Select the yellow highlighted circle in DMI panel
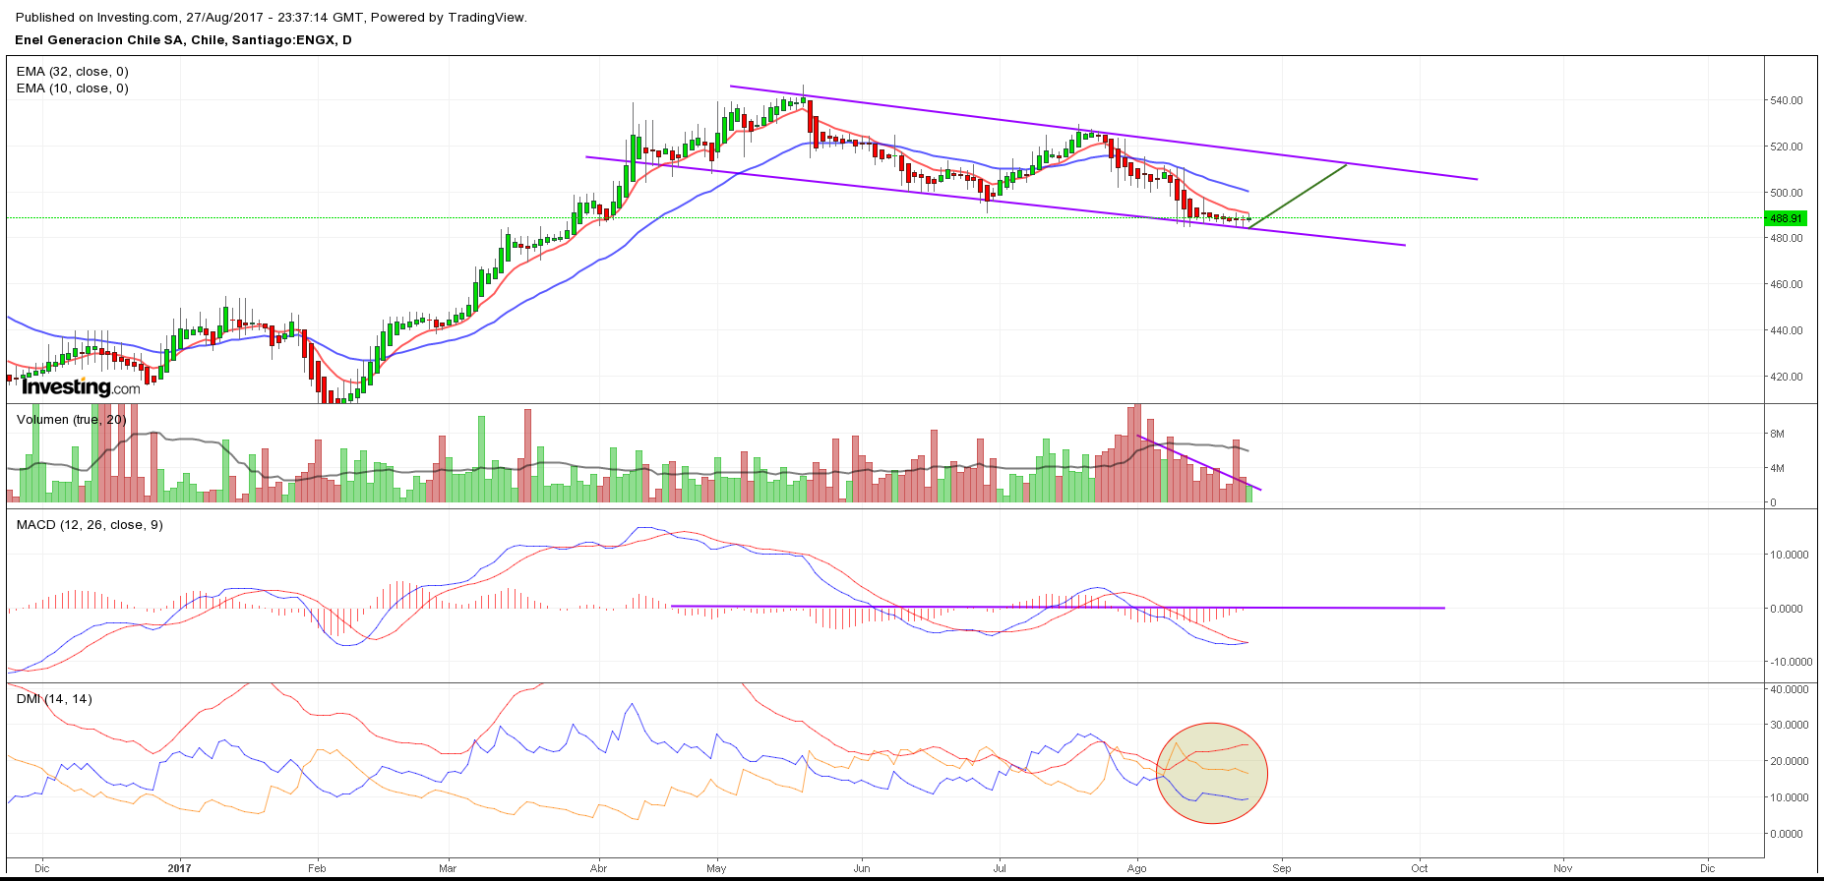1824x881 pixels. point(1211,773)
